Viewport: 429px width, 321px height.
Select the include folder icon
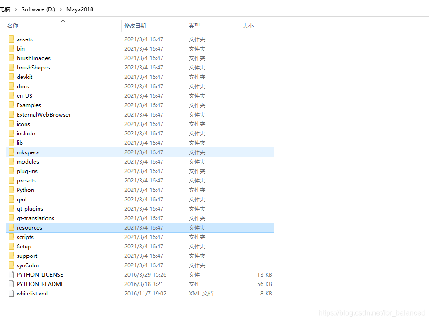[11, 134]
